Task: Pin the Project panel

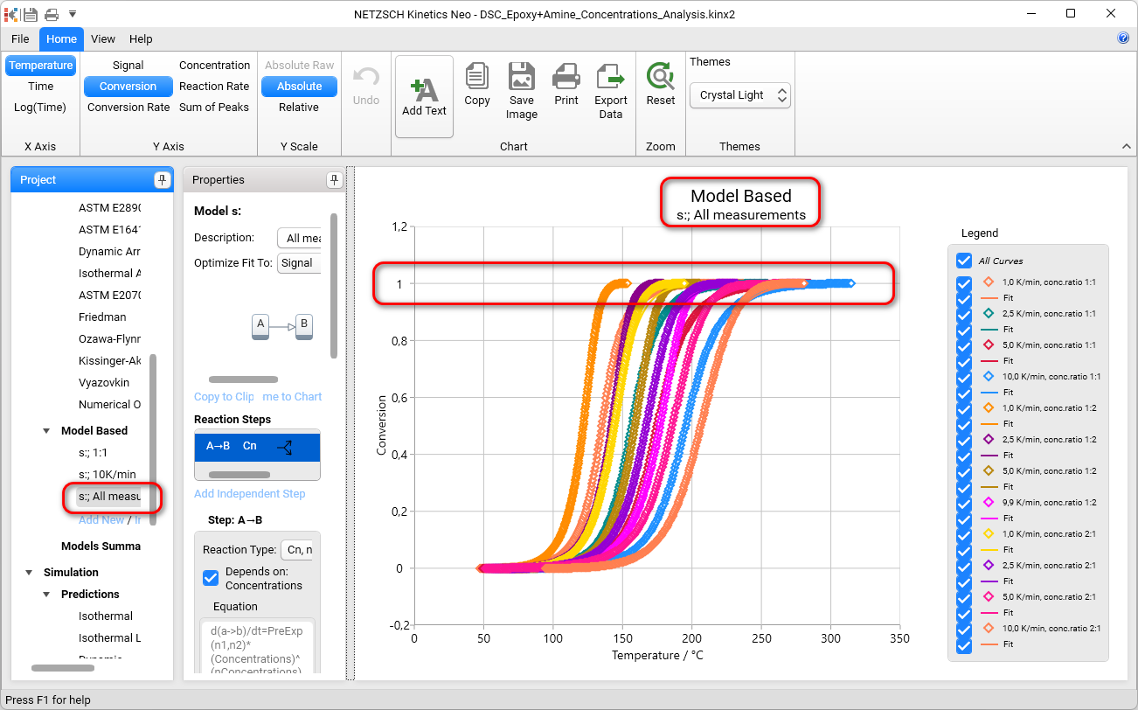Action: click(x=162, y=180)
